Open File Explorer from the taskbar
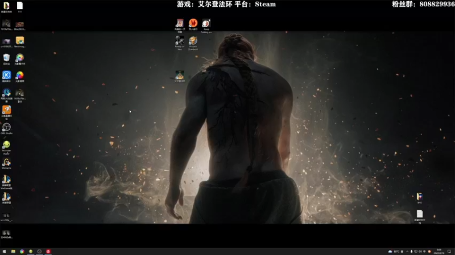The height and width of the screenshot is (255, 455). point(13,252)
